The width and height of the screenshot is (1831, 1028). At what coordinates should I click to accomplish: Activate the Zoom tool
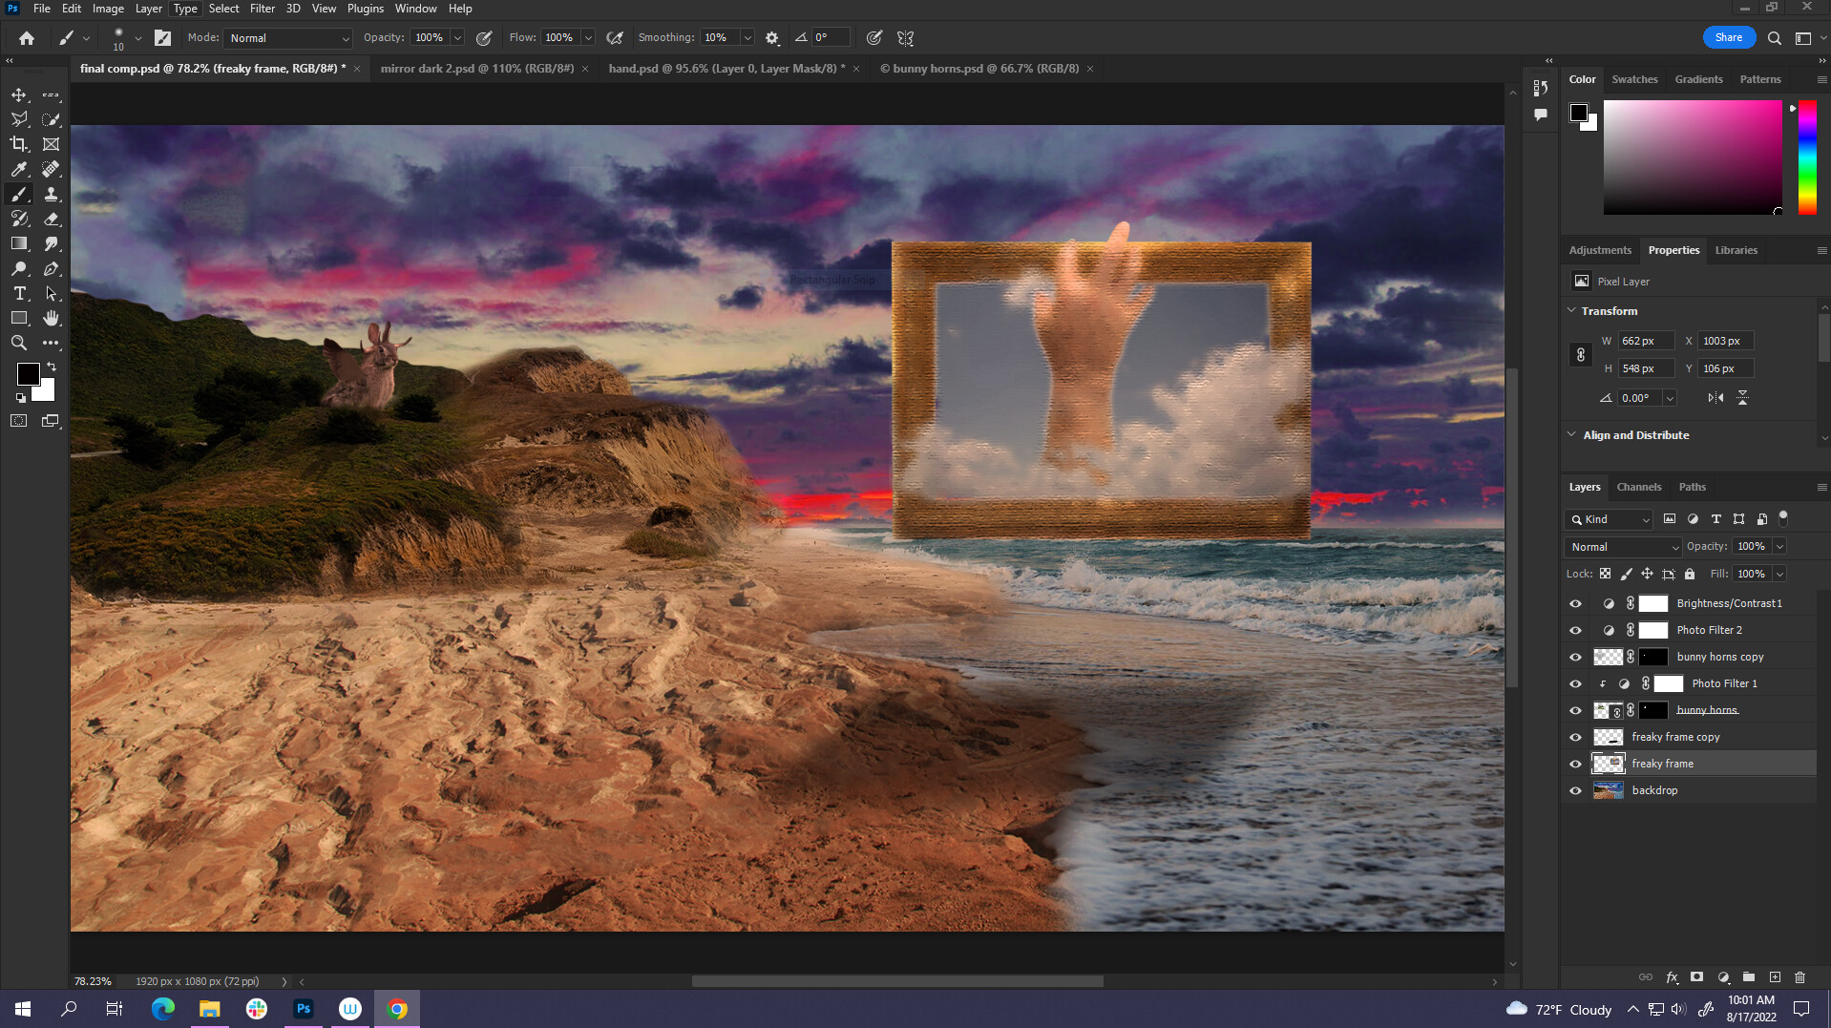[x=19, y=344]
